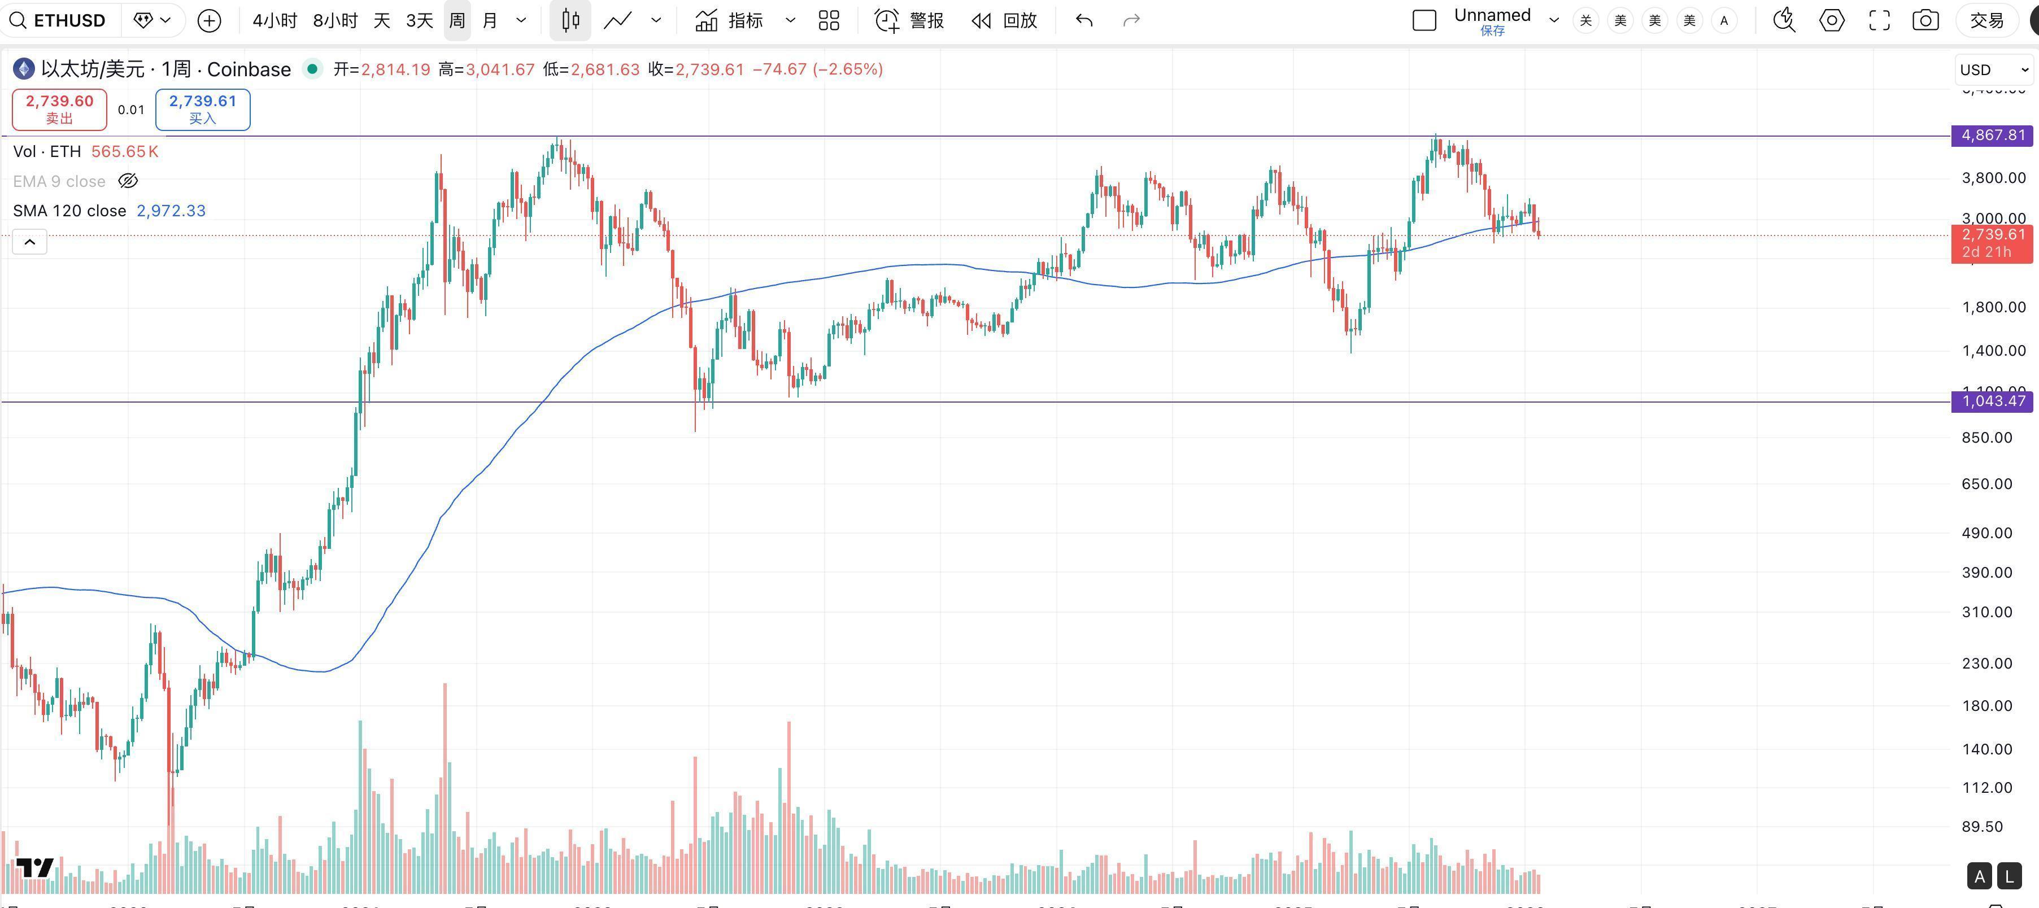Select the candlestick chart type icon
Image resolution: width=2039 pixels, height=908 pixels.
click(570, 20)
